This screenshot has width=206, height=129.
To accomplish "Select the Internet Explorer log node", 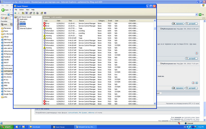I will (26, 28).
